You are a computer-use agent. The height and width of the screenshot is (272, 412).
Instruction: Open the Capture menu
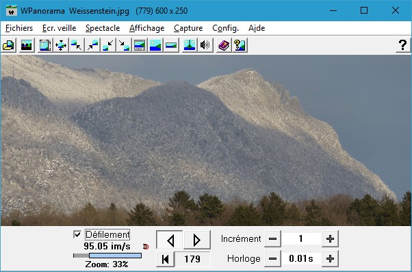coord(188,28)
